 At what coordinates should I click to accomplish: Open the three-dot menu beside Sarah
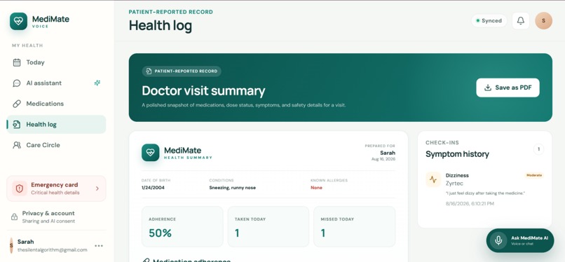[x=99, y=246]
